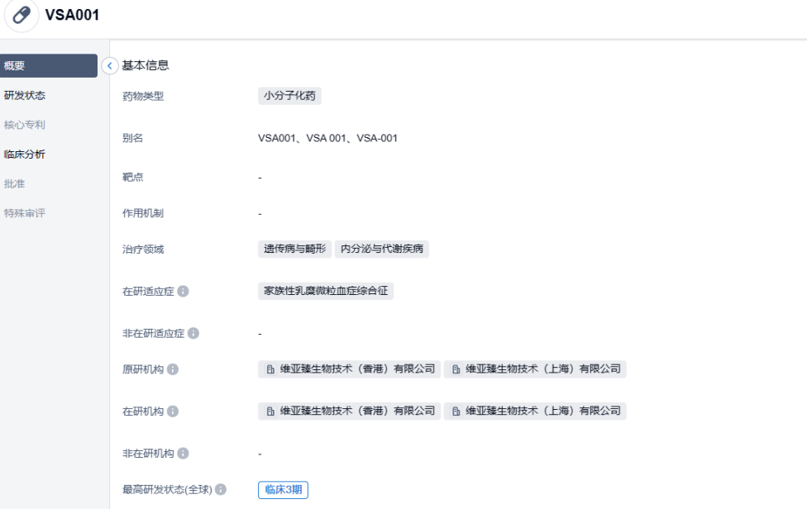Click info icon next to 在研机构

click(x=173, y=411)
